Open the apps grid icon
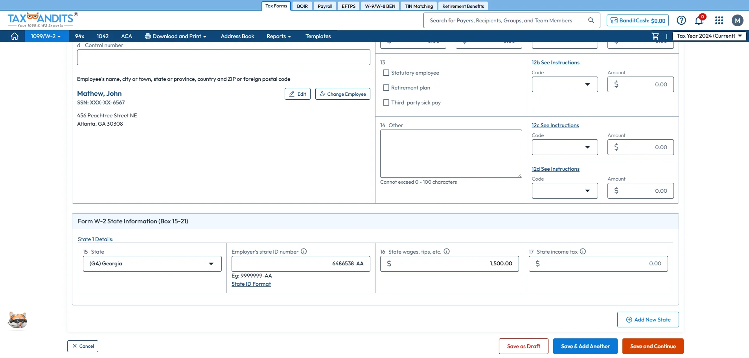Image resolution: width=749 pixels, height=358 pixels. pyautogui.click(x=719, y=20)
